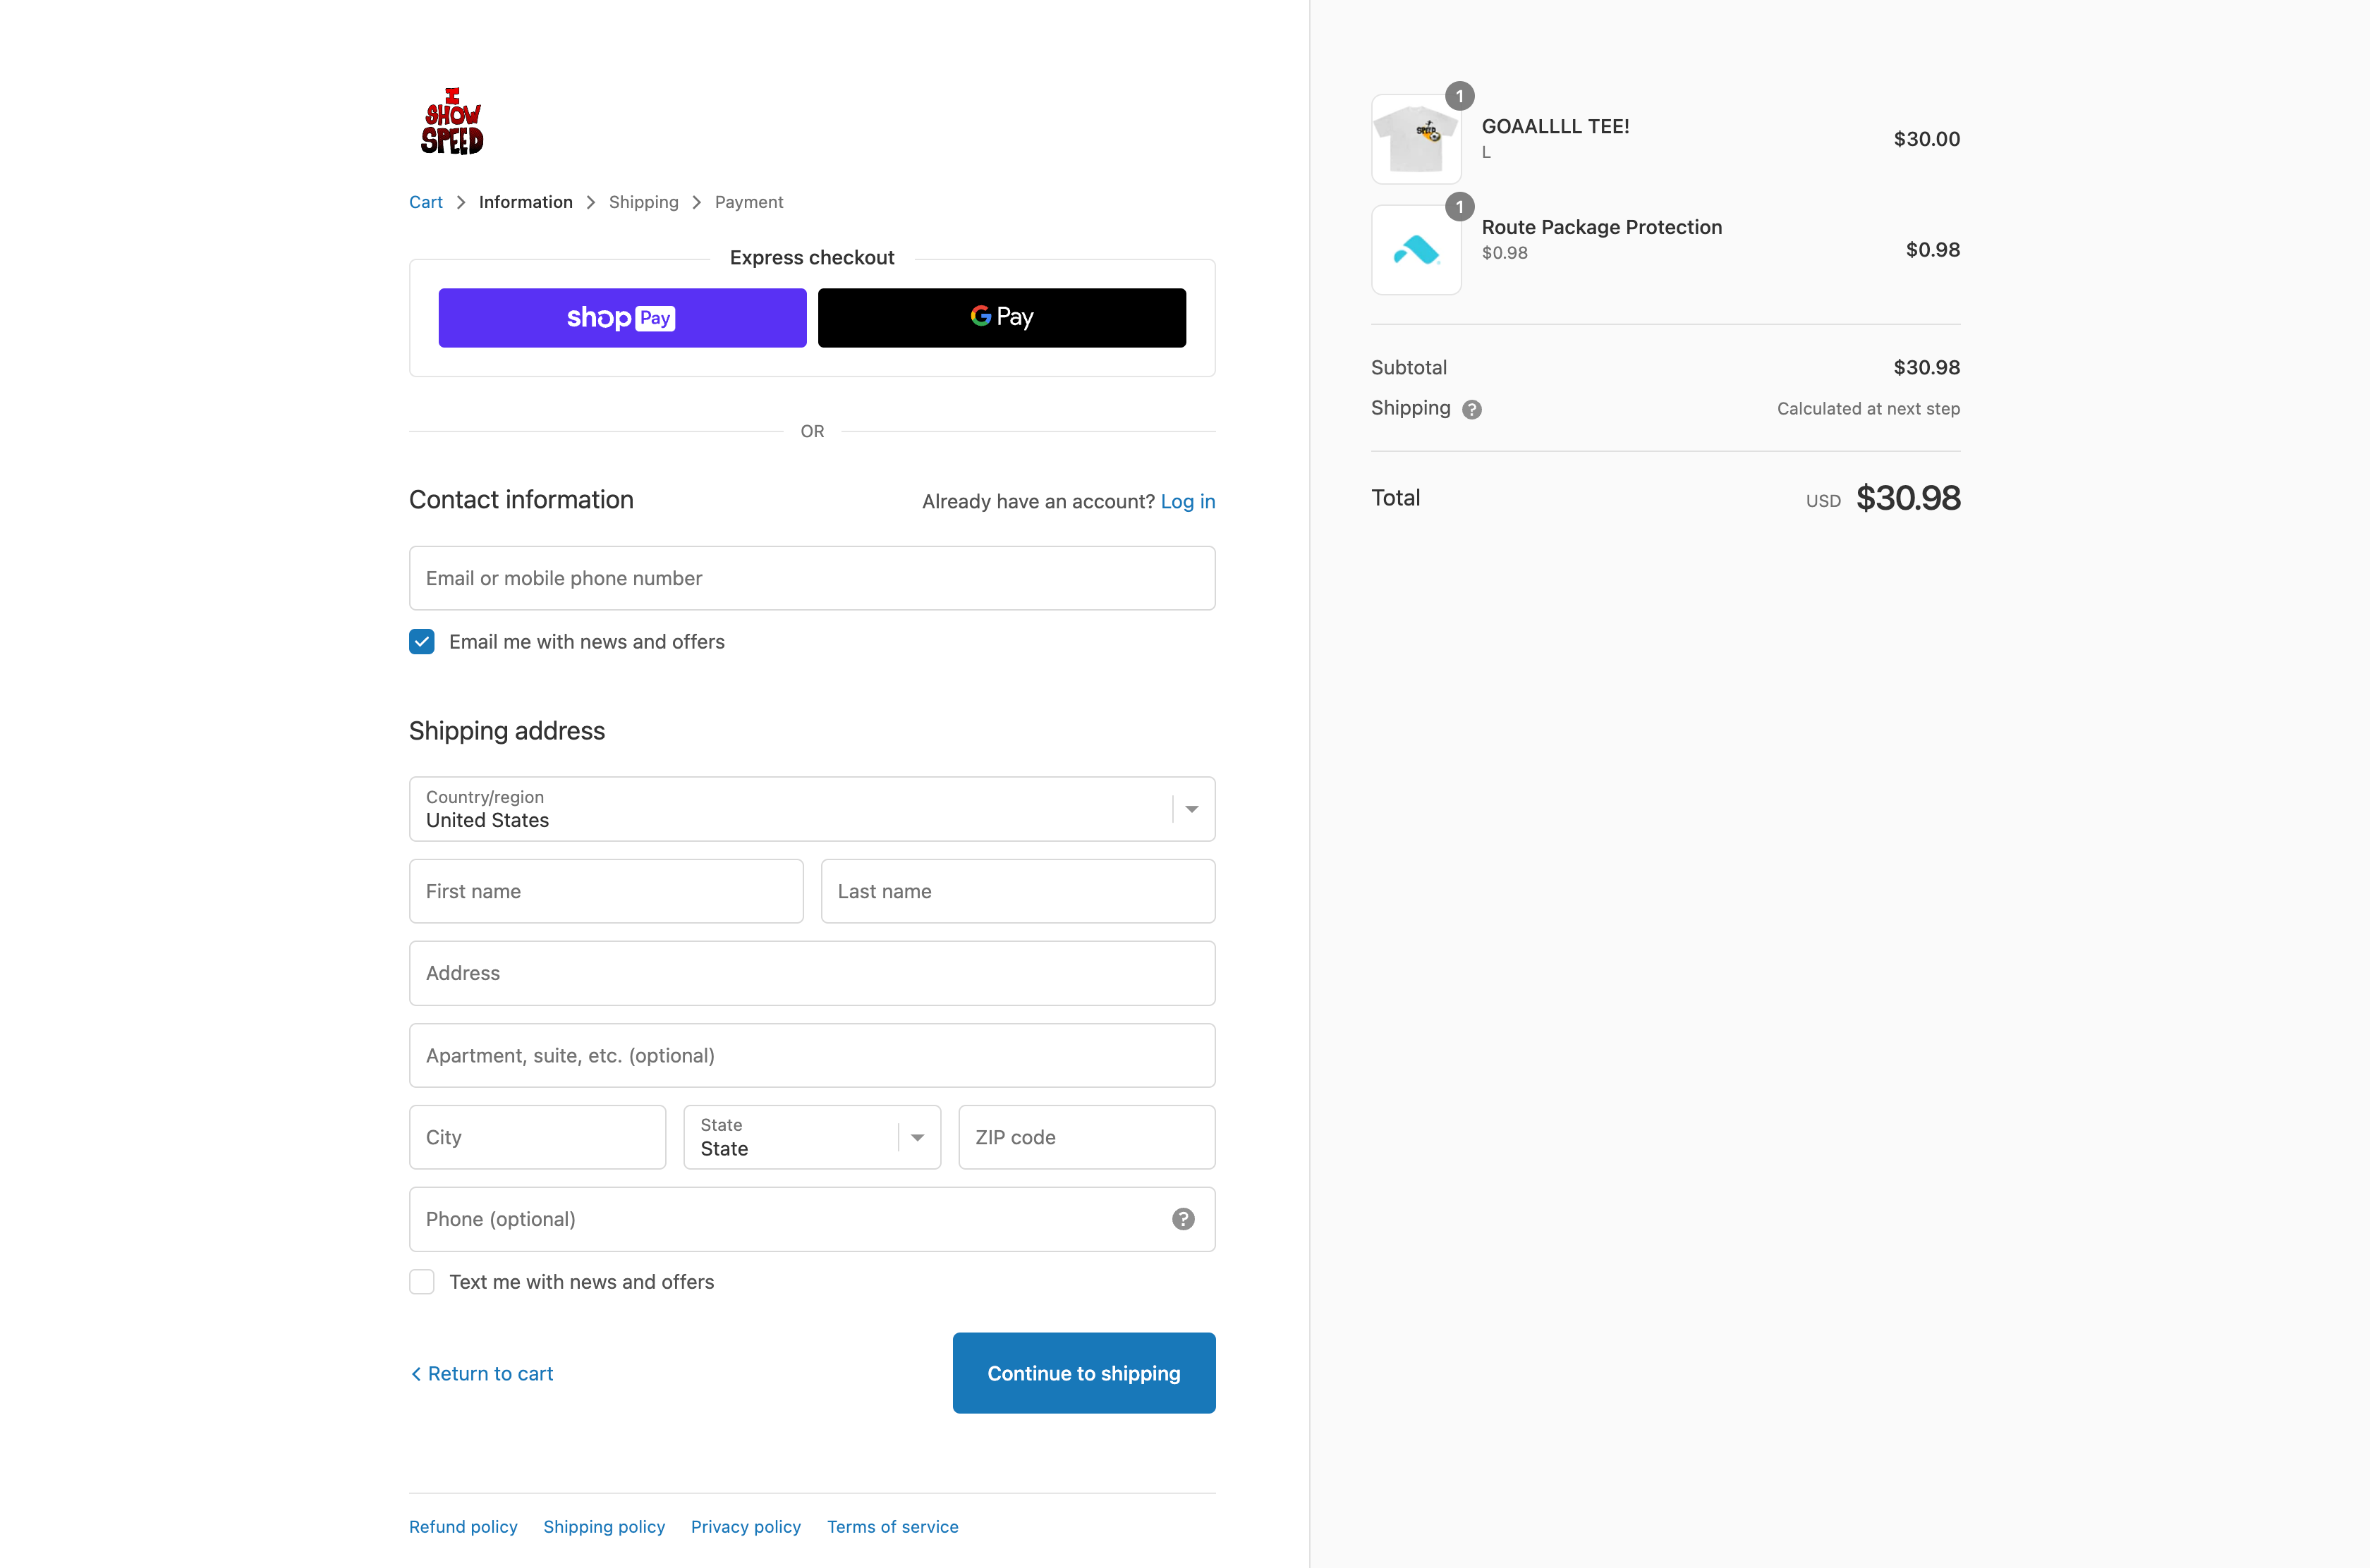Enable Text me with news and offers
The image size is (2370, 1568).
coord(421,1282)
